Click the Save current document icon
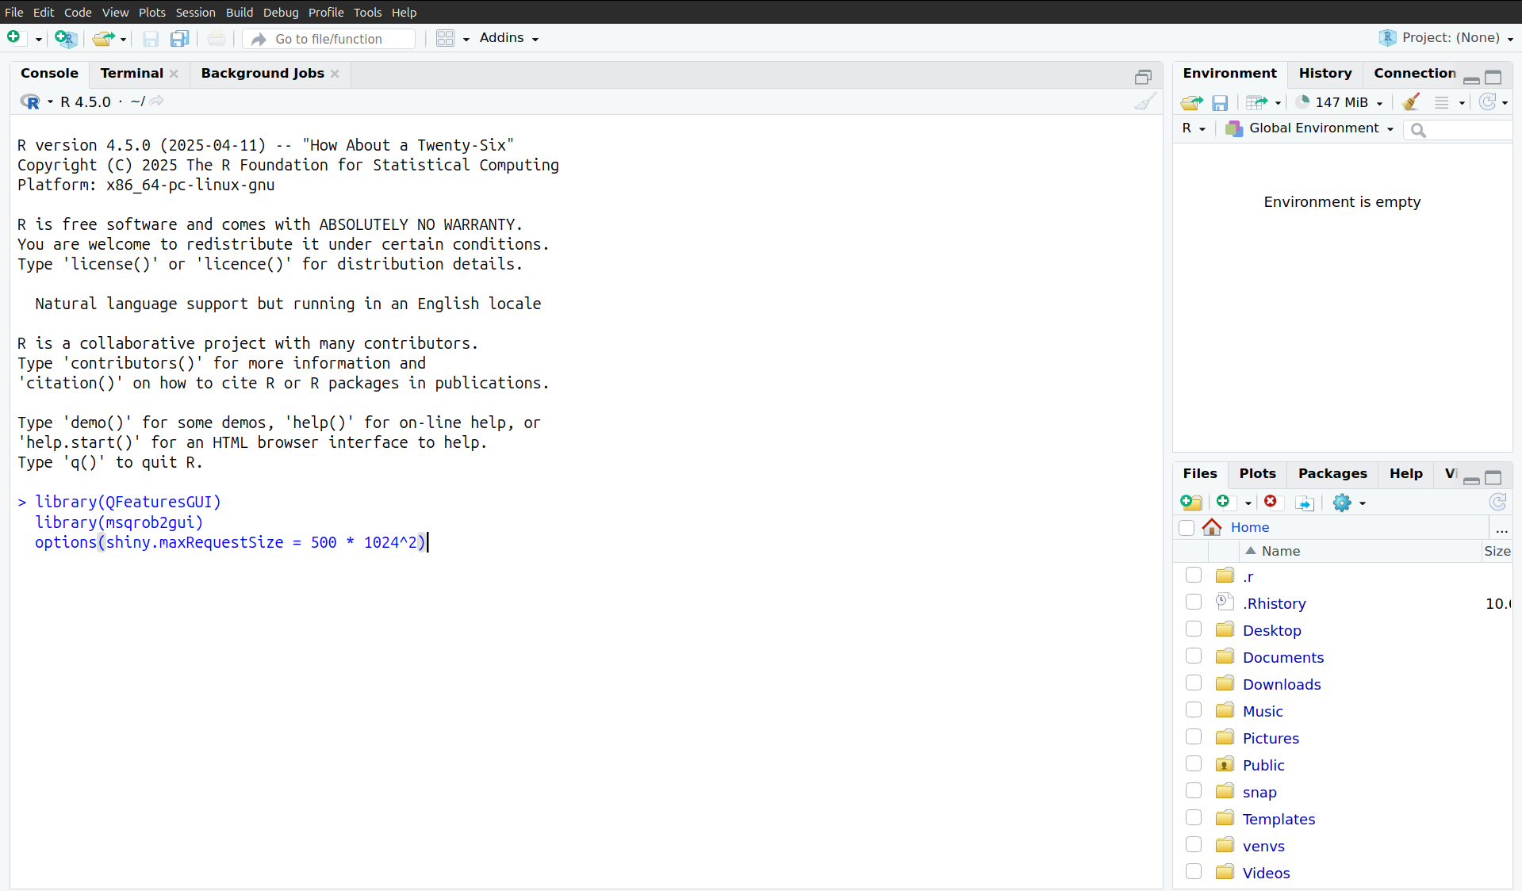 coord(151,39)
